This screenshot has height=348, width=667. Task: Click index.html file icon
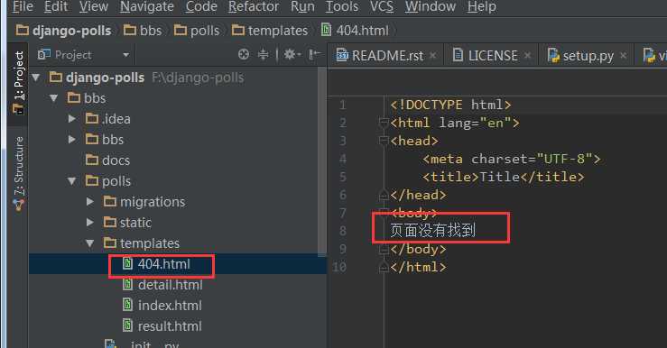click(x=127, y=305)
